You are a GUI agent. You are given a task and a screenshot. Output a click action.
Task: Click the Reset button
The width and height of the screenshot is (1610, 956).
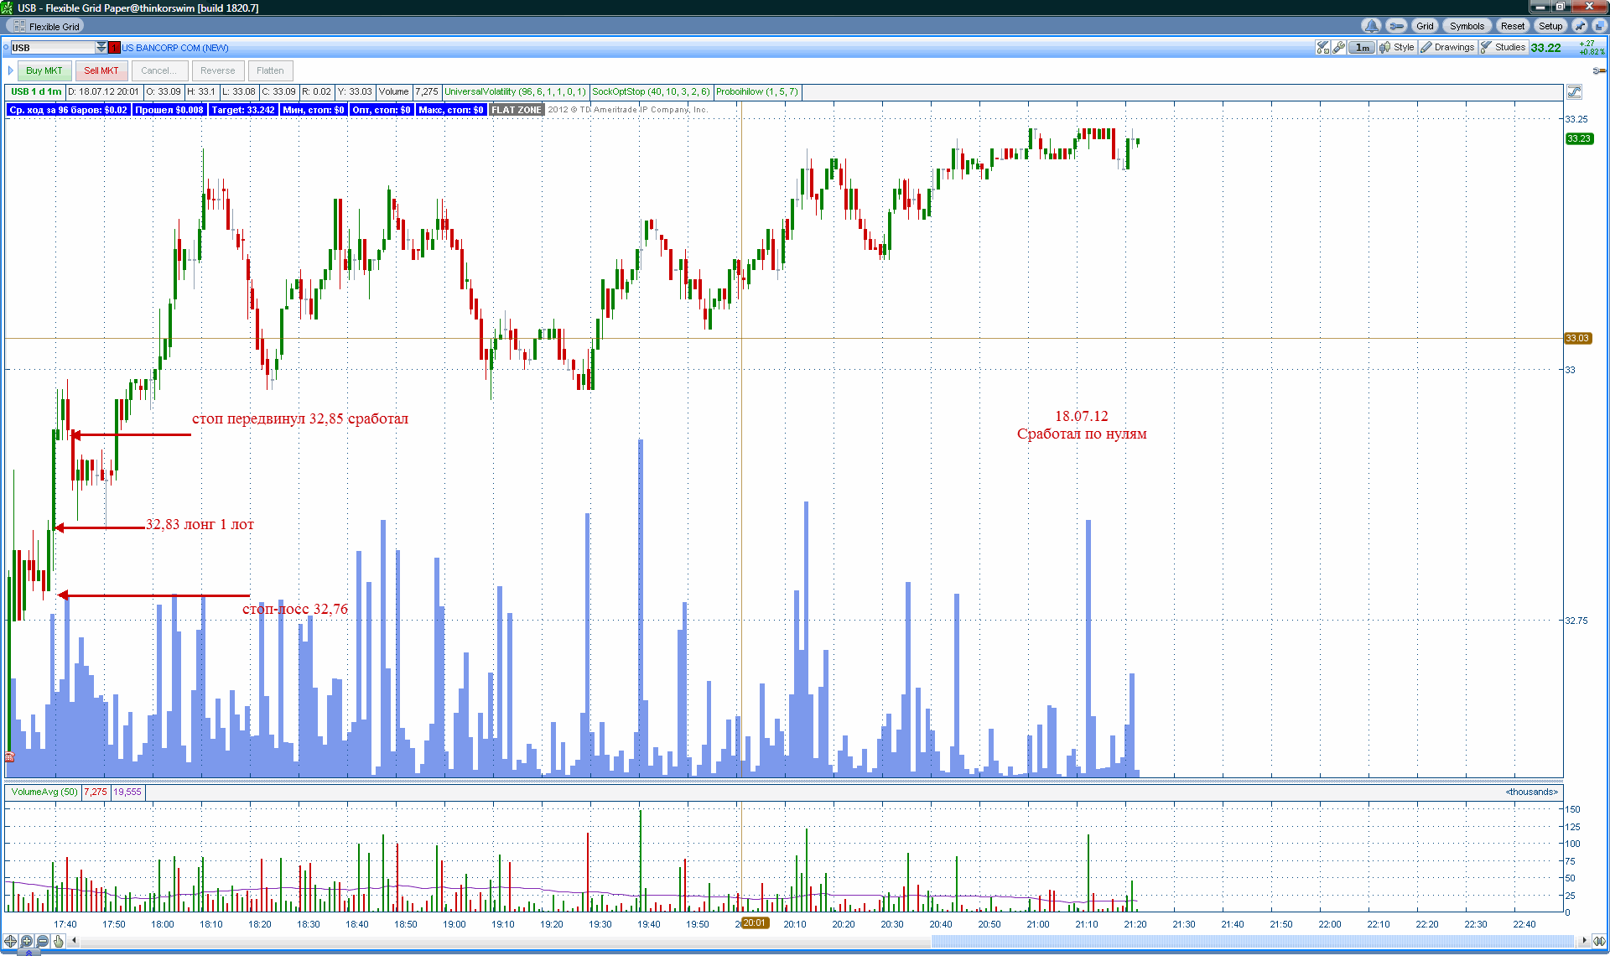tap(1513, 26)
